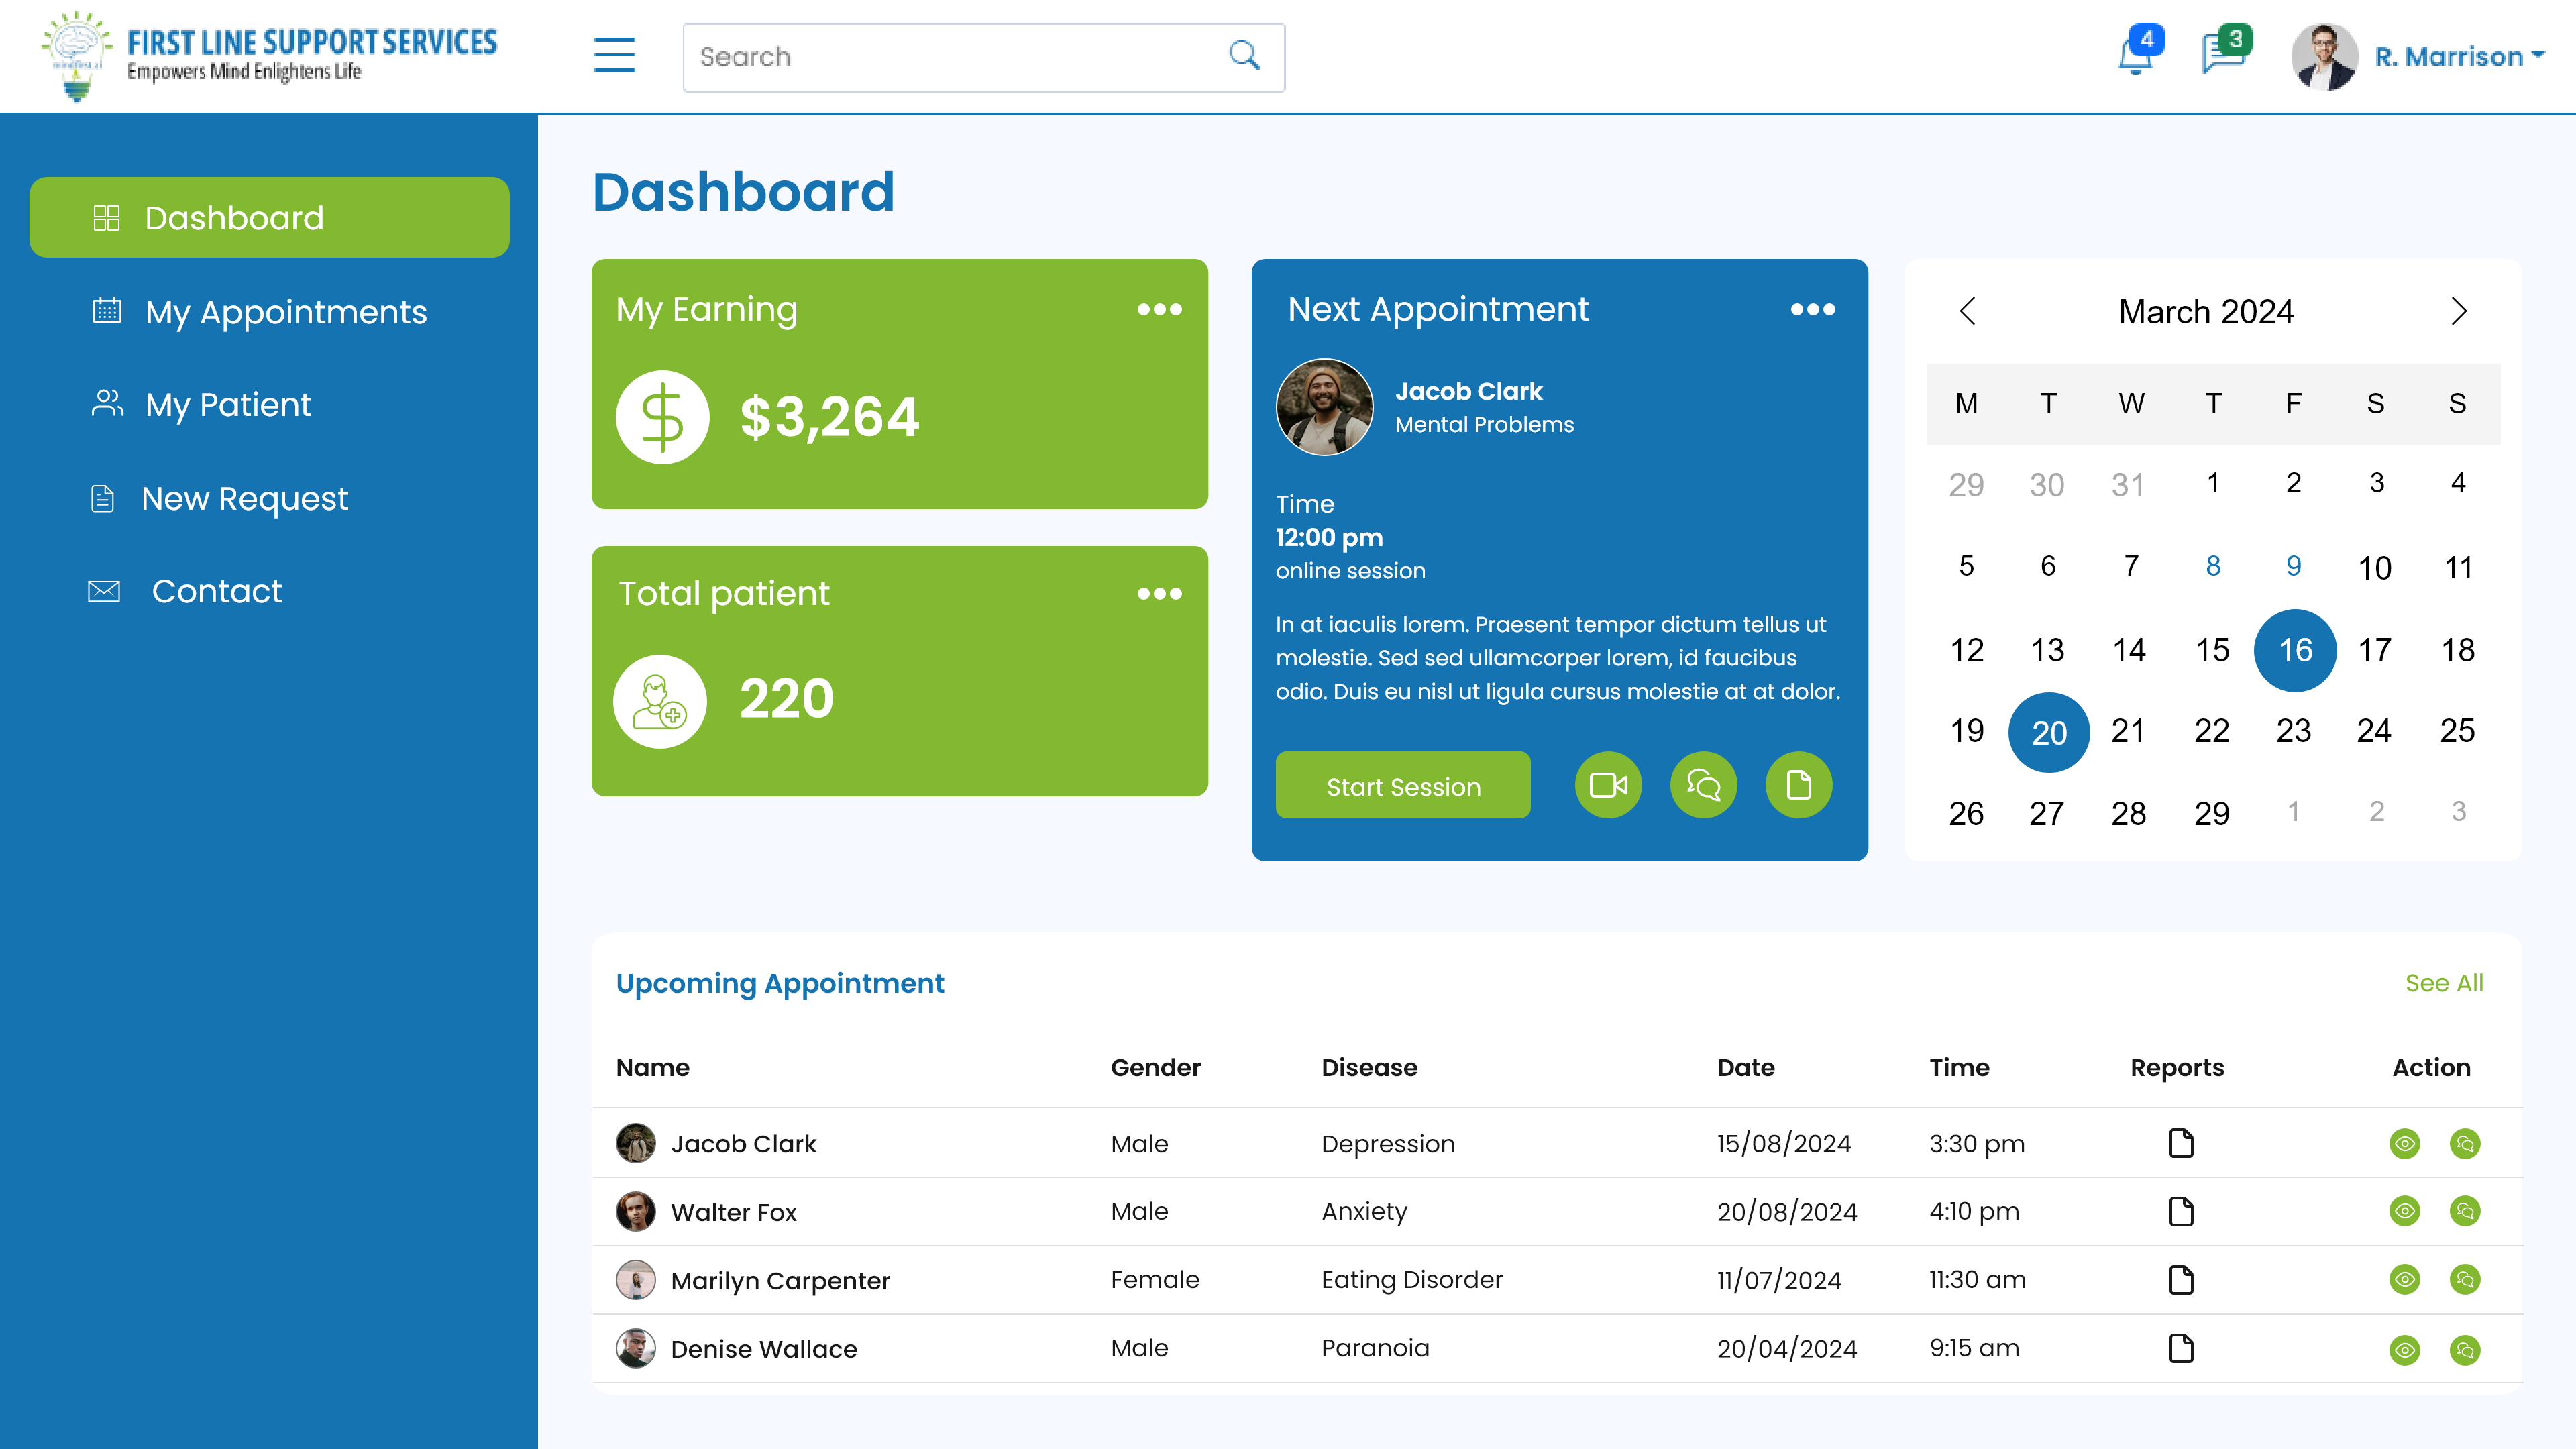This screenshot has height=1449, width=2576.
Task: Click the Disease column header
Action: (x=1369, y=1067)
